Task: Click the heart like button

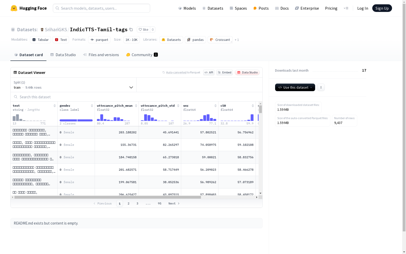Action: (x=144, y=29)
